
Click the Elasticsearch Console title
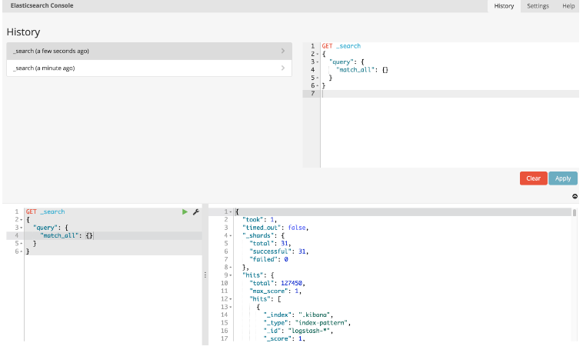(43, 6)
